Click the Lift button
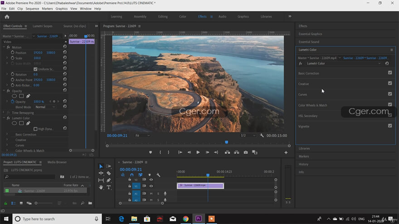Image resolution: width=399 pixels, height=224 pixels. 227,153
